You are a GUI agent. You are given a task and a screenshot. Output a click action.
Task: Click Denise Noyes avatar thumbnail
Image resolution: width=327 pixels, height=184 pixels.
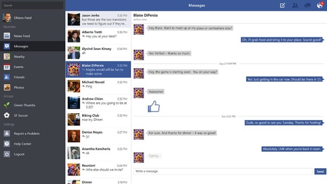74,136
